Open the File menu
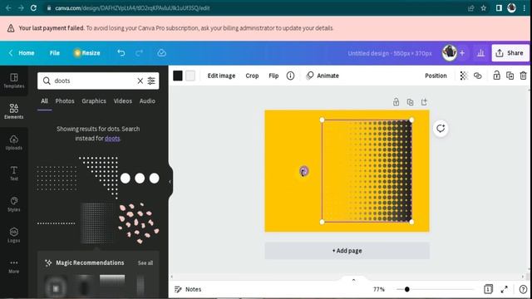 (54, 53)
